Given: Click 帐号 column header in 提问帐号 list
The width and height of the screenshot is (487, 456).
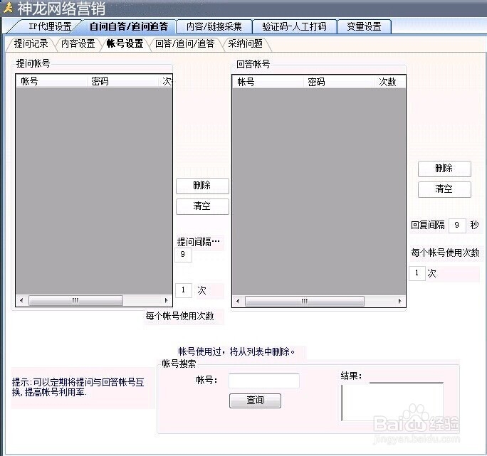Looking at the screenshot, I should click(51, 81).
